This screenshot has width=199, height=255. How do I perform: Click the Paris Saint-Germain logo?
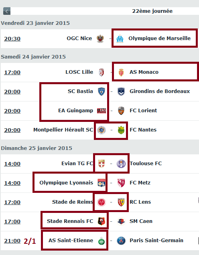[121, 241]
